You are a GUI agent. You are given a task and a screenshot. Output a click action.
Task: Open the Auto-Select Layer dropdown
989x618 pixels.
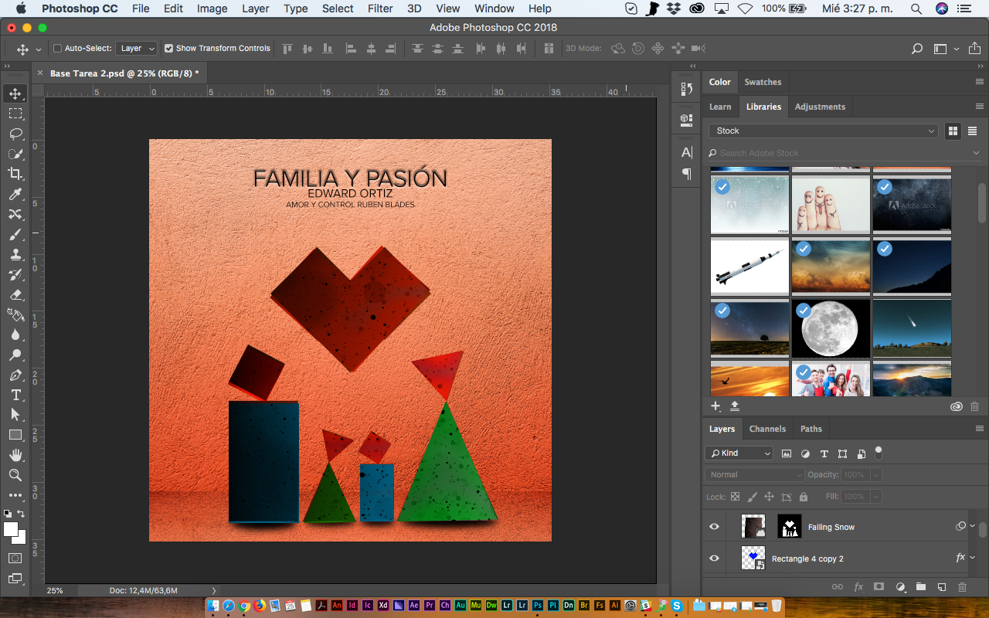tap(137, 48)
